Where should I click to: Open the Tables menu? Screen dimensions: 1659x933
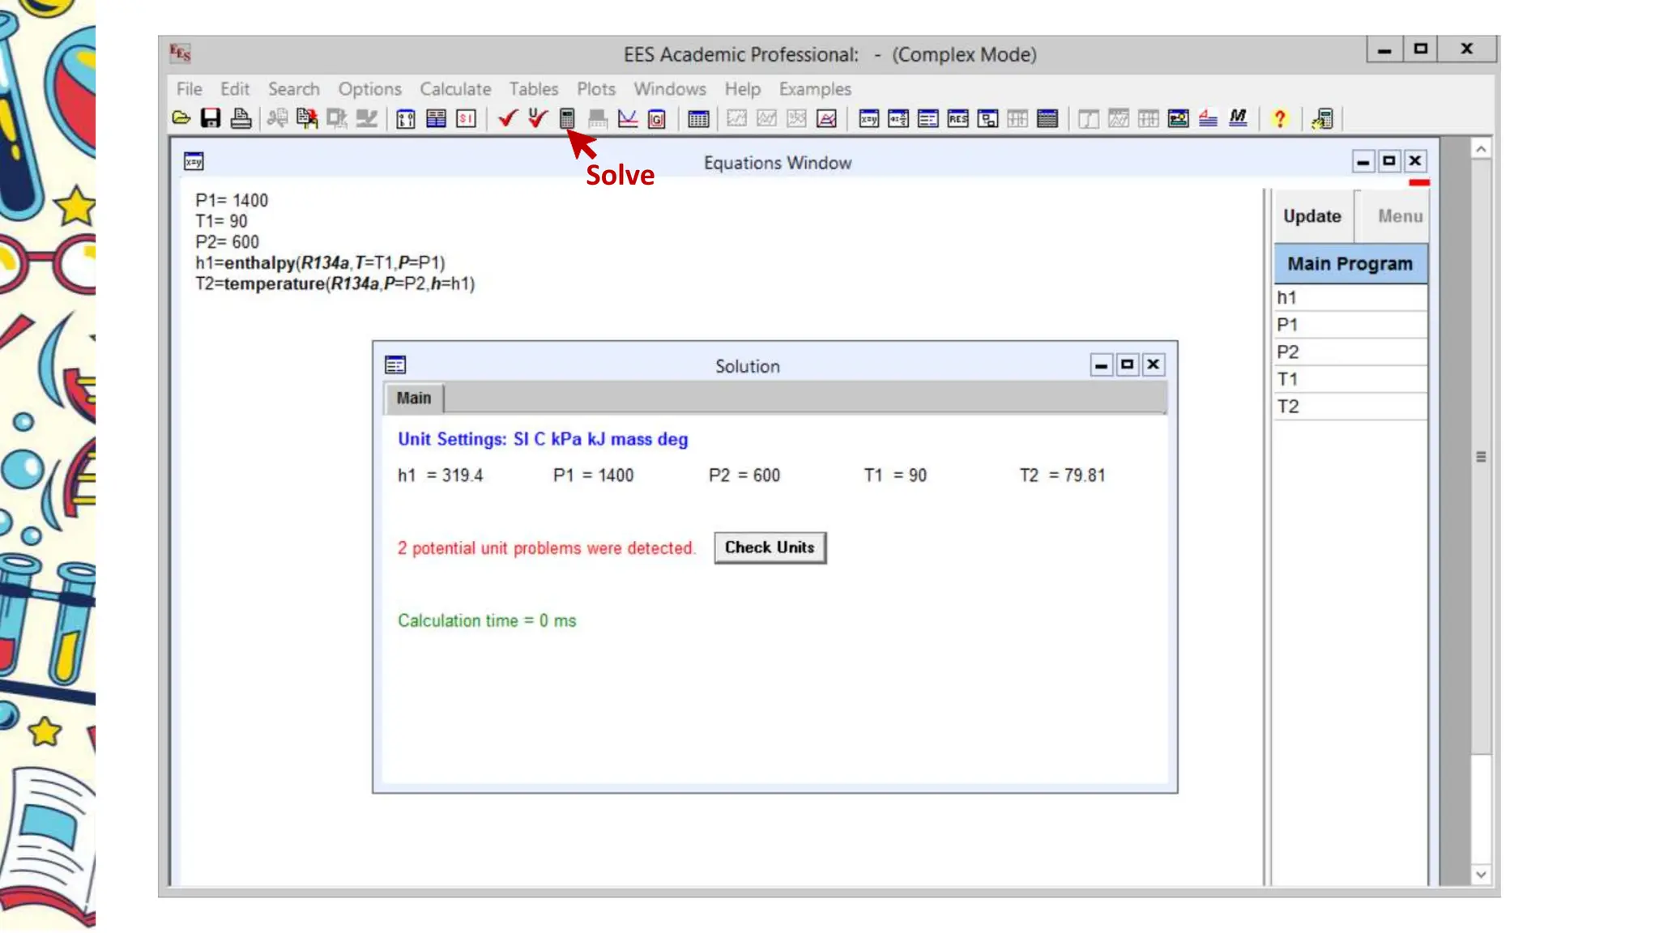coord(533,89)
